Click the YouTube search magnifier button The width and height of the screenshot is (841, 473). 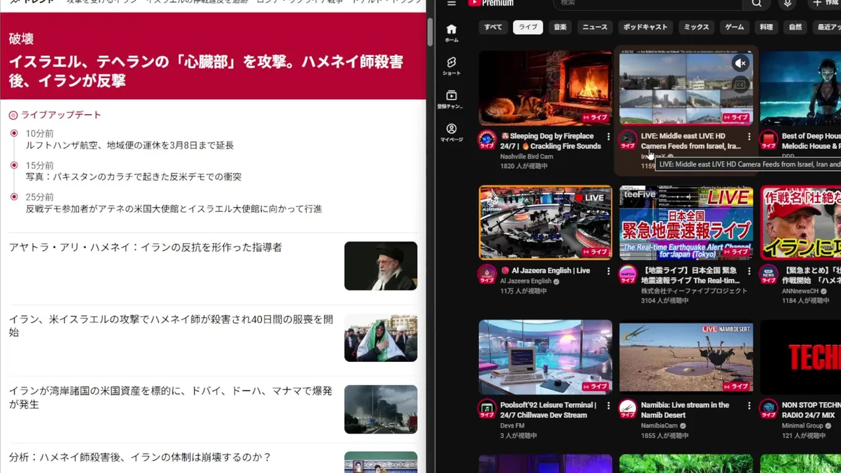point(757,3)
